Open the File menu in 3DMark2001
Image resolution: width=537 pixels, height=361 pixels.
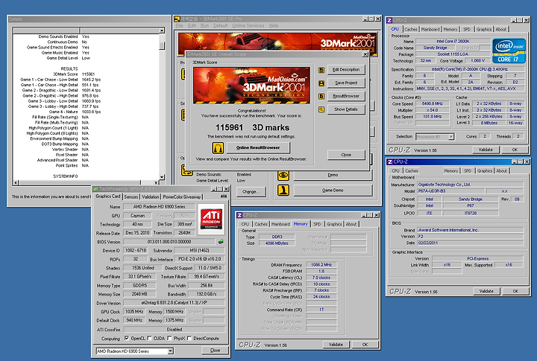coord(180,25)
